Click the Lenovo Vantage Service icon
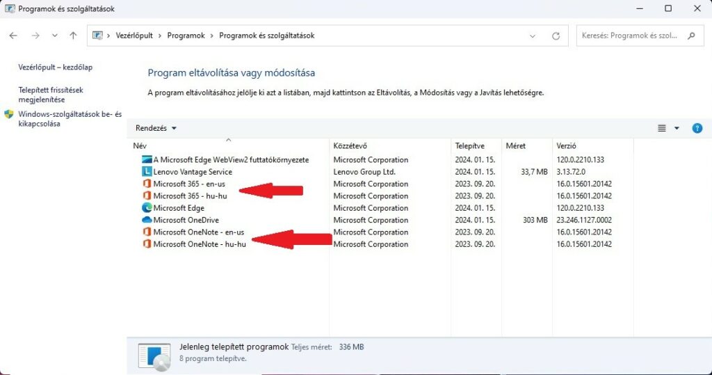The height and width of the screenshot is (375, 712). pos(147,172)
